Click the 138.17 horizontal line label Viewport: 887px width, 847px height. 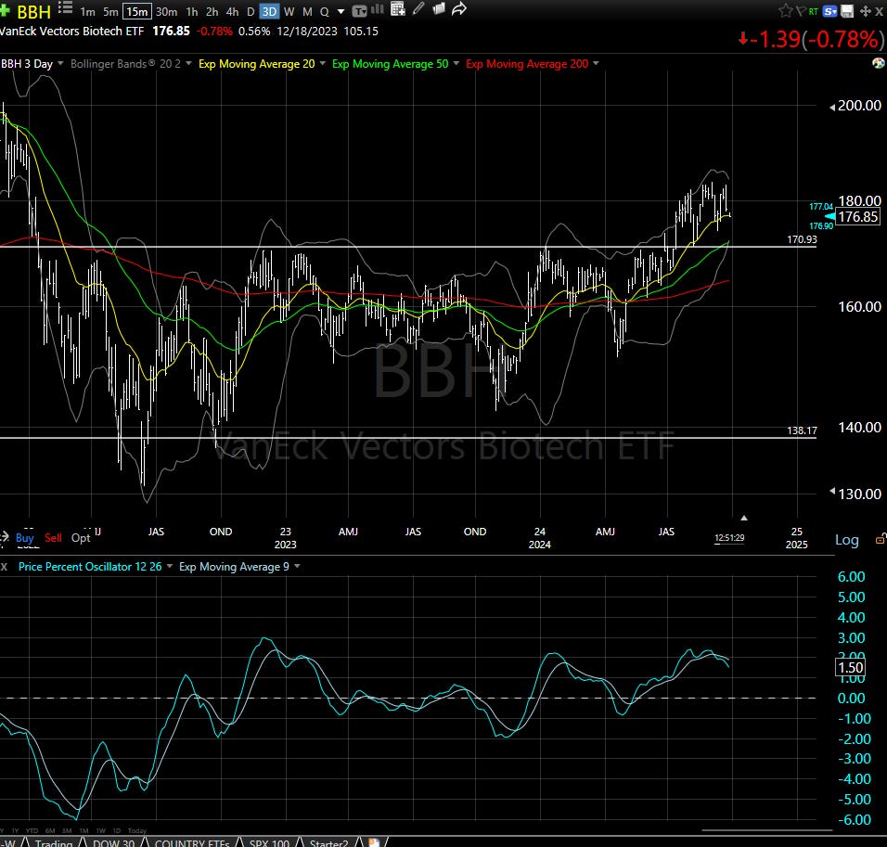[802, 430]
